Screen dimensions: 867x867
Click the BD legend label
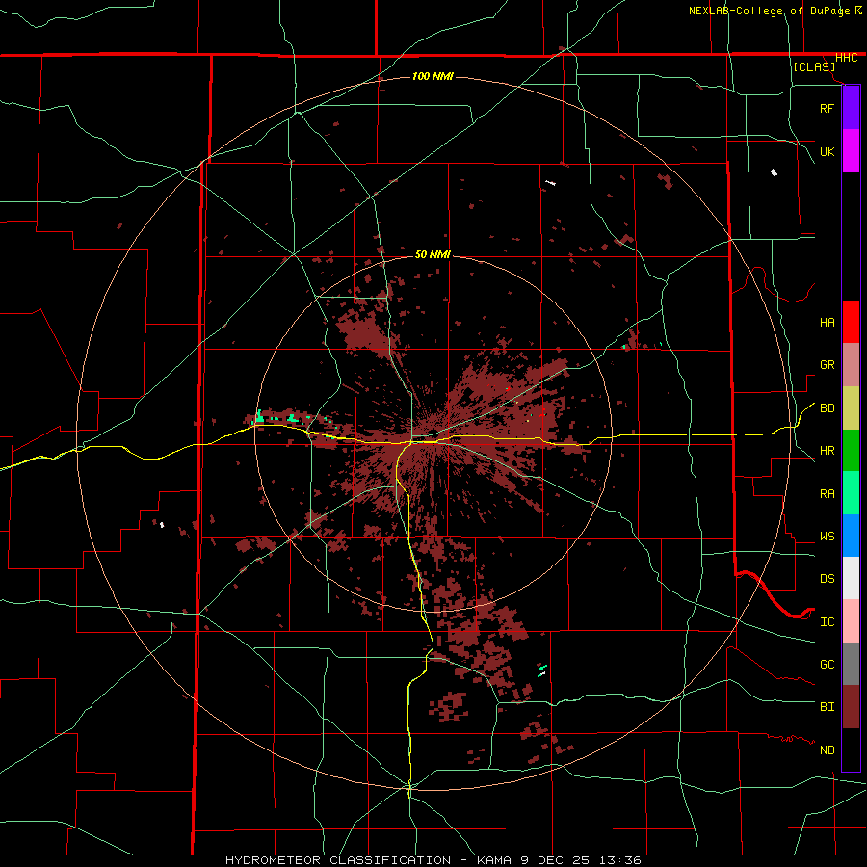coord(827,408)
